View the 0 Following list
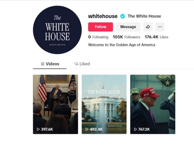This screenshot has height=145, width=194. pos(98,37)
